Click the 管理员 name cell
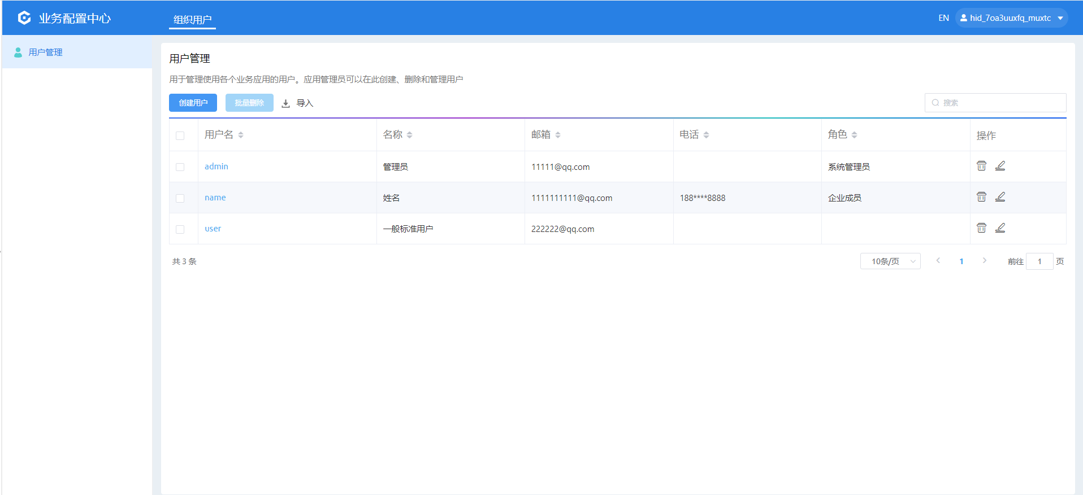This screenshot has width=1083, height=495. (396, 167)
